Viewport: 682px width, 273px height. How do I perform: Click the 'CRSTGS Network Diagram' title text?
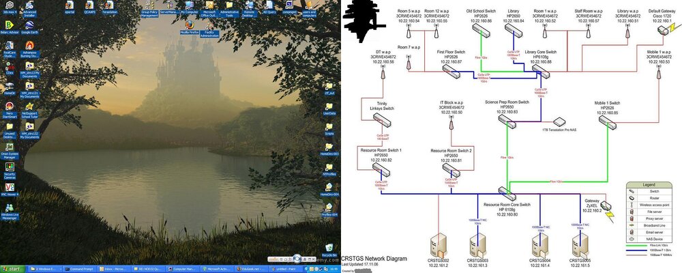374,259
